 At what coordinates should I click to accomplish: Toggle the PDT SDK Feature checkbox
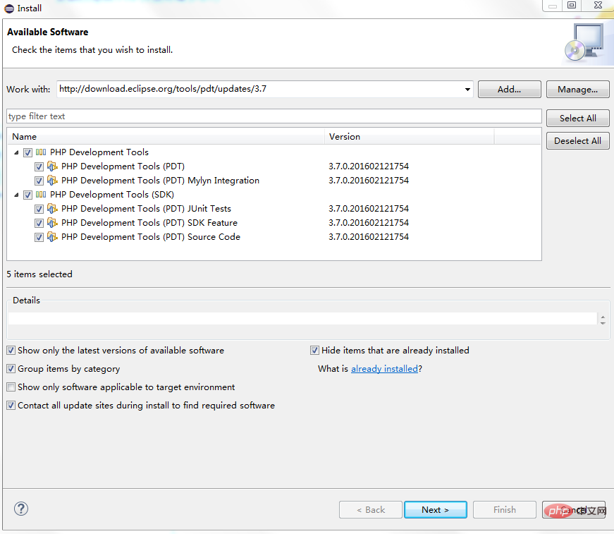click(39, 223)
